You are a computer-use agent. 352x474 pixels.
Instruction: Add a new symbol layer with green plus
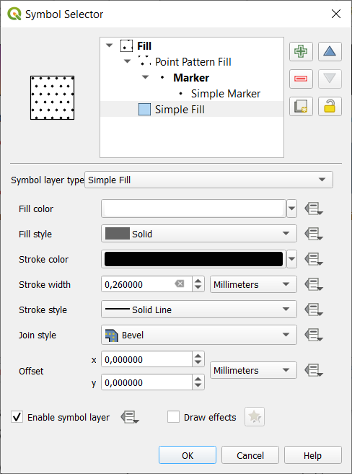pyautogui.click(x=301, y=51)
